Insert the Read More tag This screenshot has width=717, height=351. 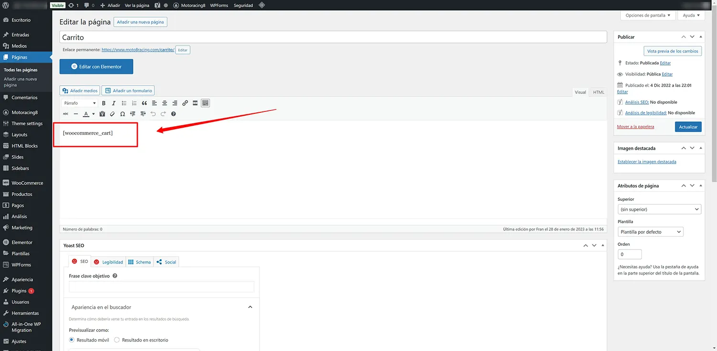point(195,103)
